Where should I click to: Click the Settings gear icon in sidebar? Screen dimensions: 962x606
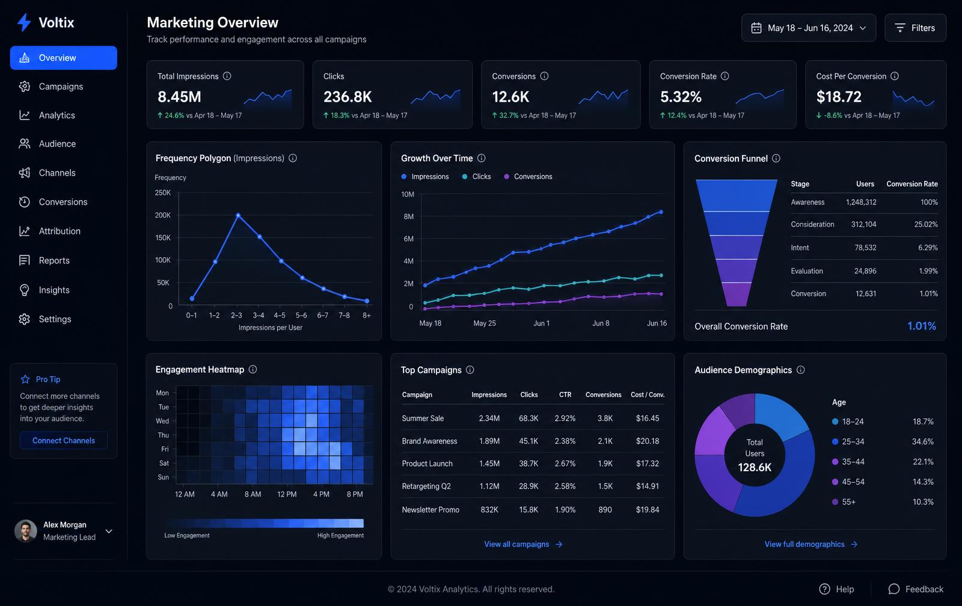click(24, 319)
